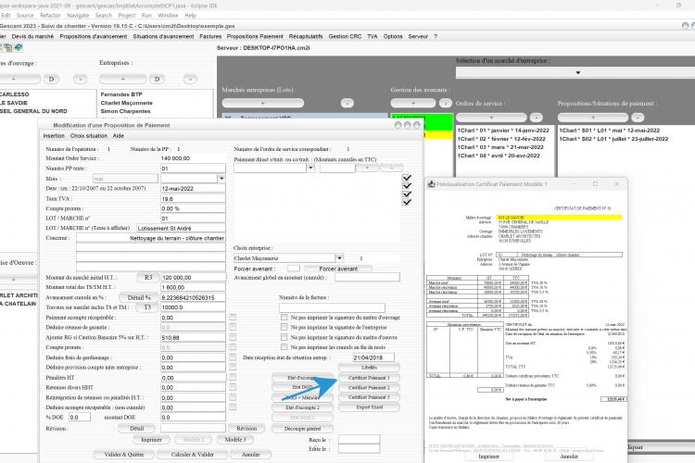This screenshot has width=695, height=463.
Task: Click the book-shaped toolbar icon under the menu bar
Action: point(19,47)
